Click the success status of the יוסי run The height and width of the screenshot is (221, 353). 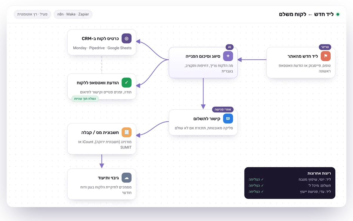pos(256,179)
